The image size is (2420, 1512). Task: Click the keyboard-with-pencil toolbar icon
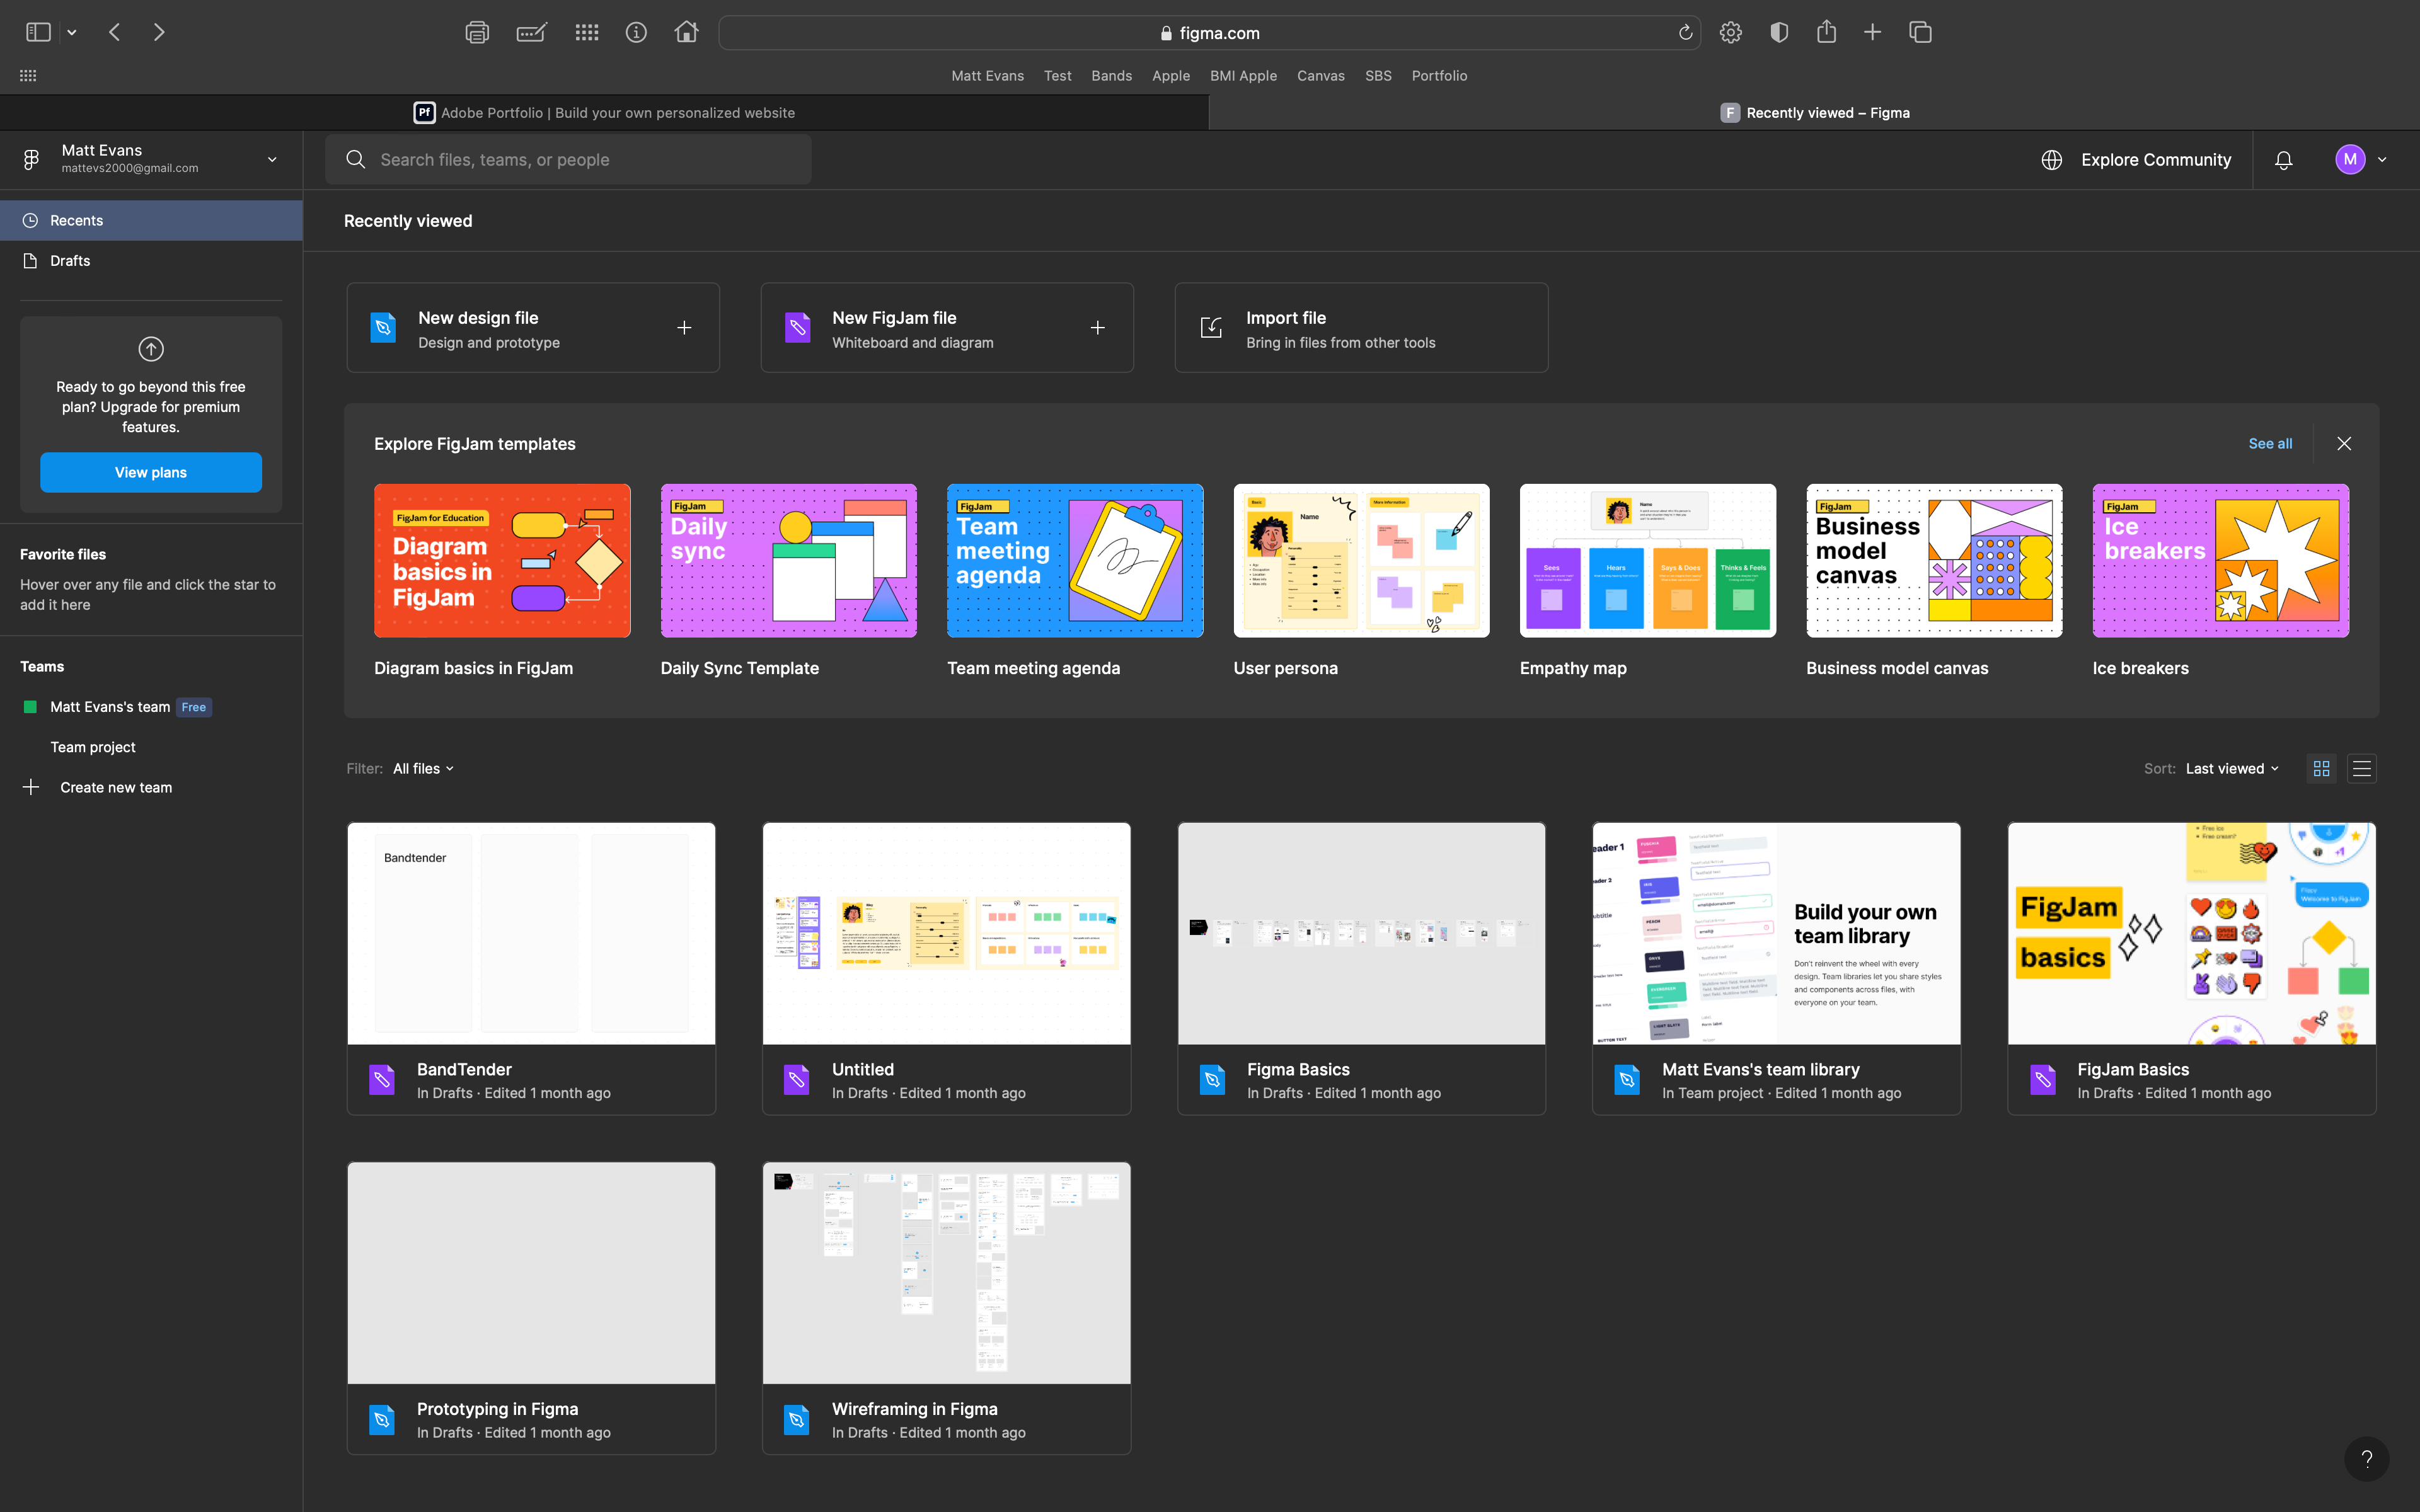tap(531, 32)
